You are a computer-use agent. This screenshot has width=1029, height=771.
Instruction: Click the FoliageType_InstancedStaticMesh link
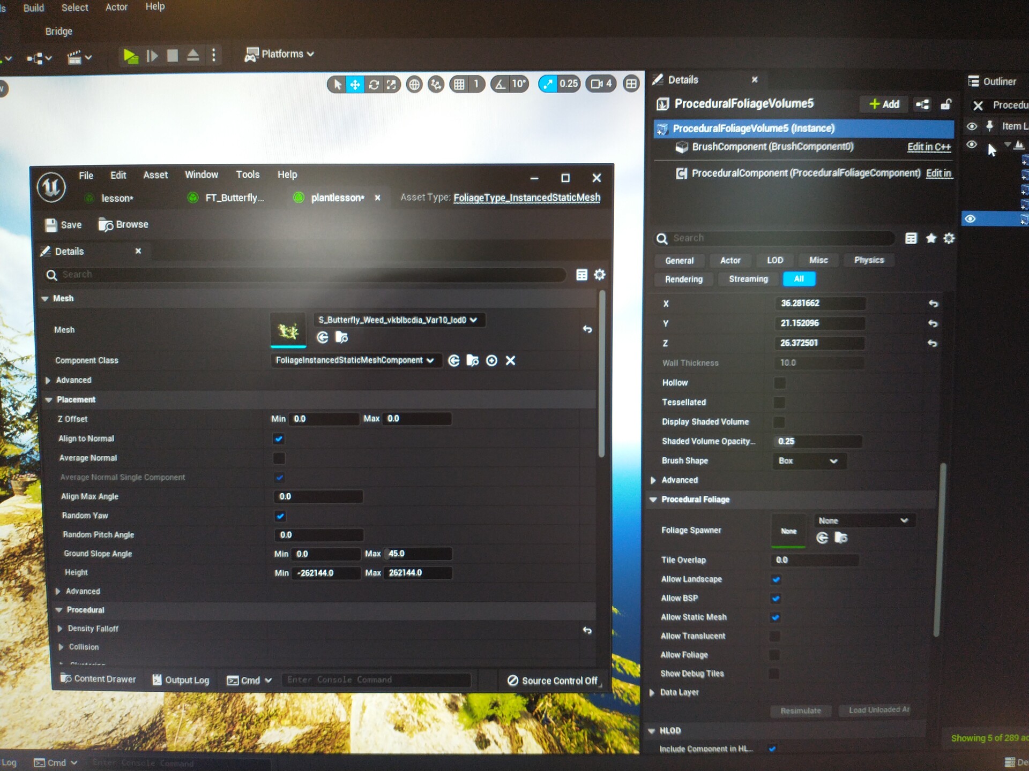click(x=526, y=198)
